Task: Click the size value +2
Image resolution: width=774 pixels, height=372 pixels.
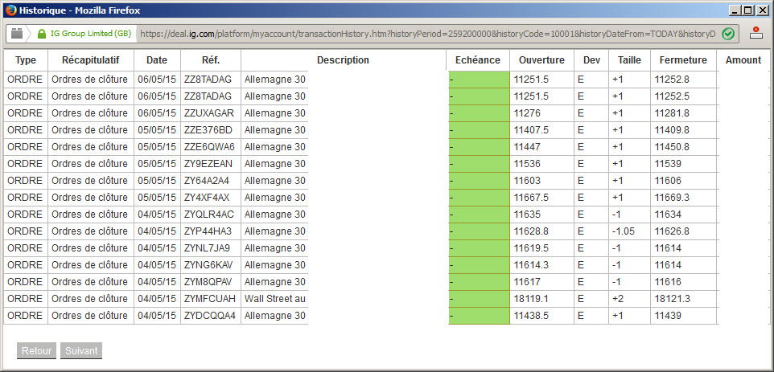Action: tap(618, 299)
